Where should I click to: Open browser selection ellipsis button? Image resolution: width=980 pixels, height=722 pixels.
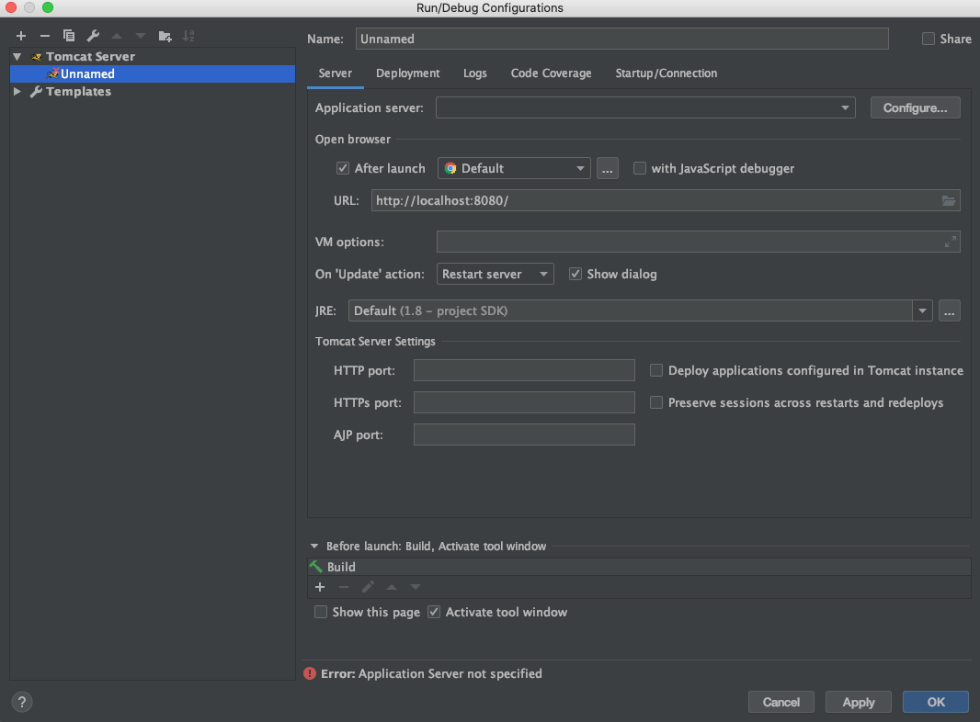608,169
